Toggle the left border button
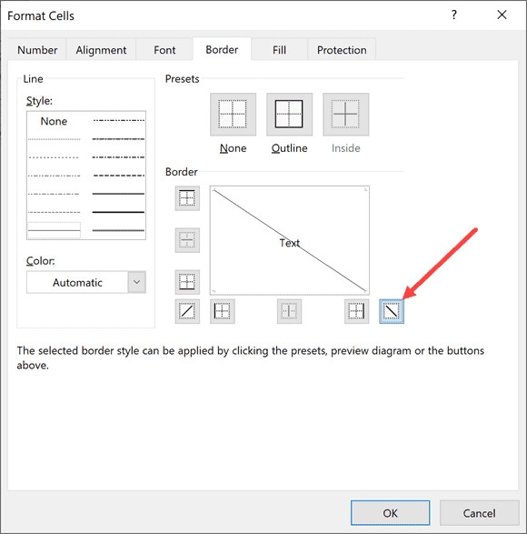This screenshot has width=527, height=534. click(223, 311)
